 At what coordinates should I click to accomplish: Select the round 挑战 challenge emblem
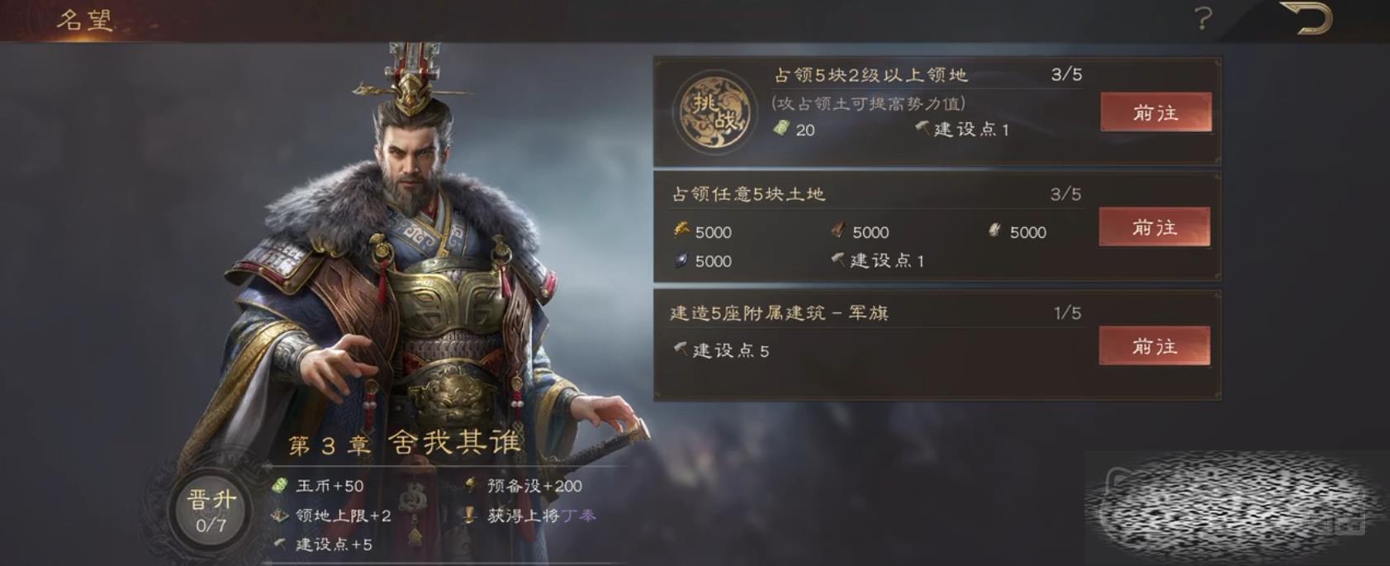(x=715, y=112)
